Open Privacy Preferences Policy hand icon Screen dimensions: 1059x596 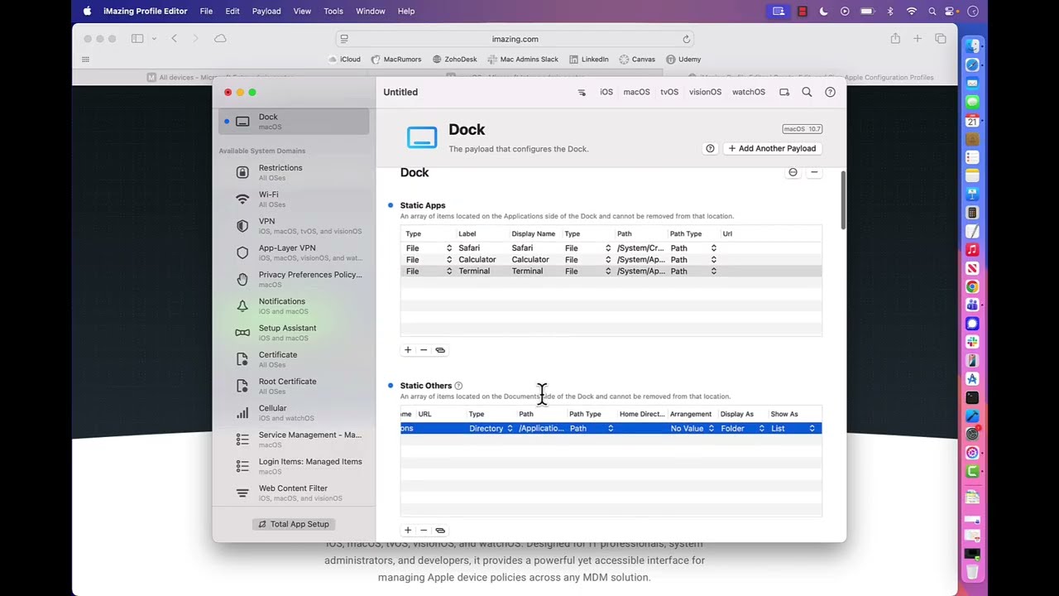[x=242, y=280]
